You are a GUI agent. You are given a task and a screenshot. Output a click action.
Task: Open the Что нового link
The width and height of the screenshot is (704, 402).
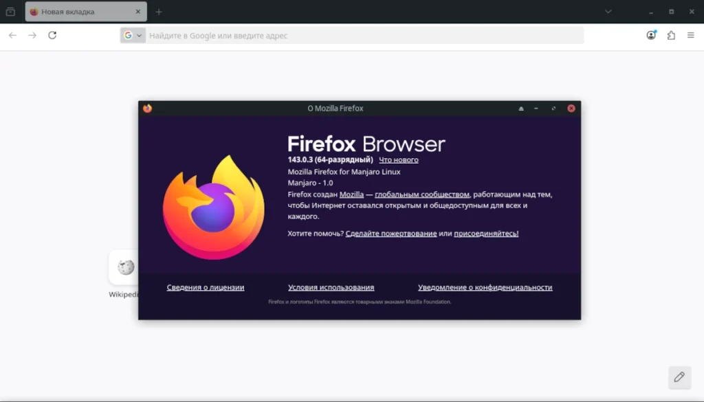399,159
